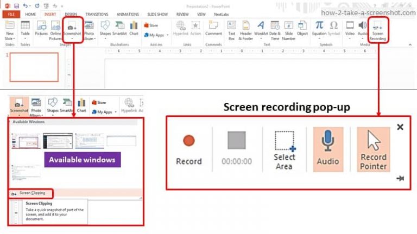
Task: Open the REVIEW tab
Action: (182, 14)
